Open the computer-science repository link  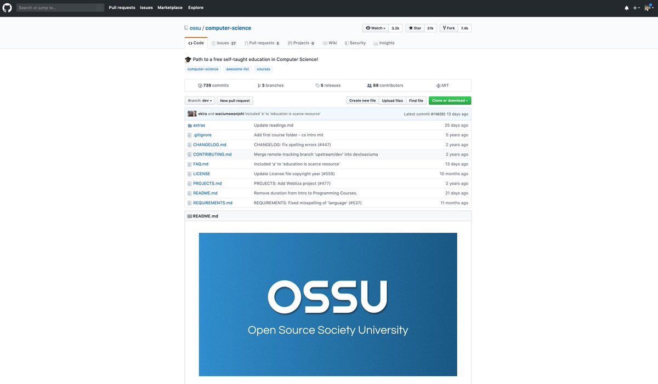[228, 28]
